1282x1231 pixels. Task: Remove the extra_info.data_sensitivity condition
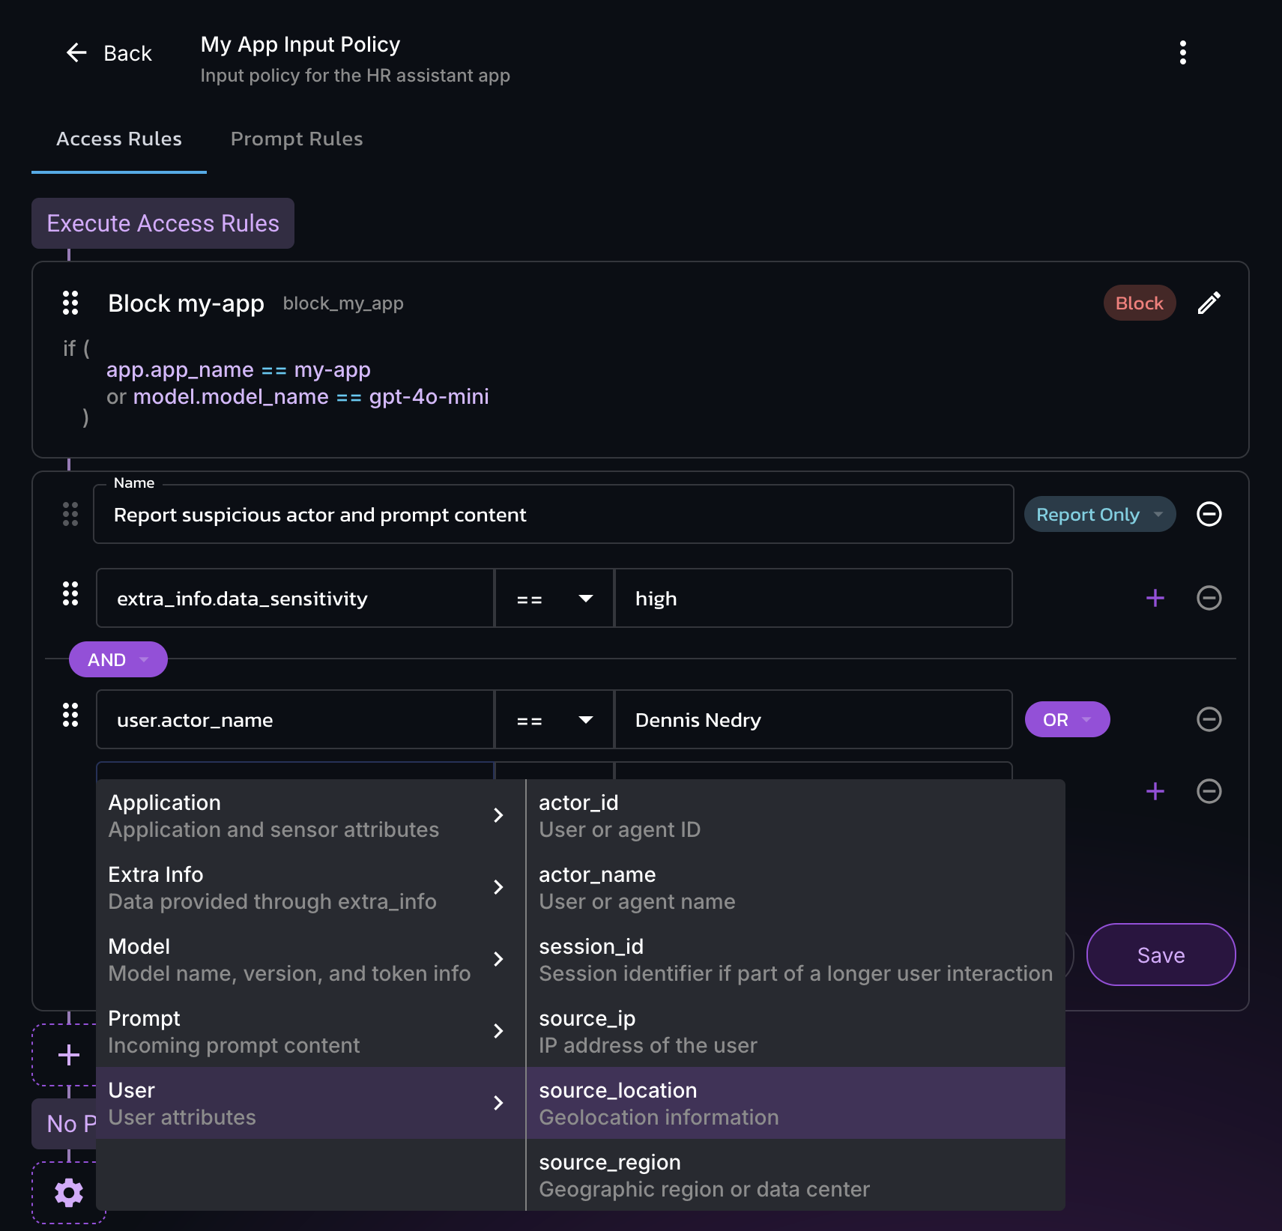point(1209,598)
